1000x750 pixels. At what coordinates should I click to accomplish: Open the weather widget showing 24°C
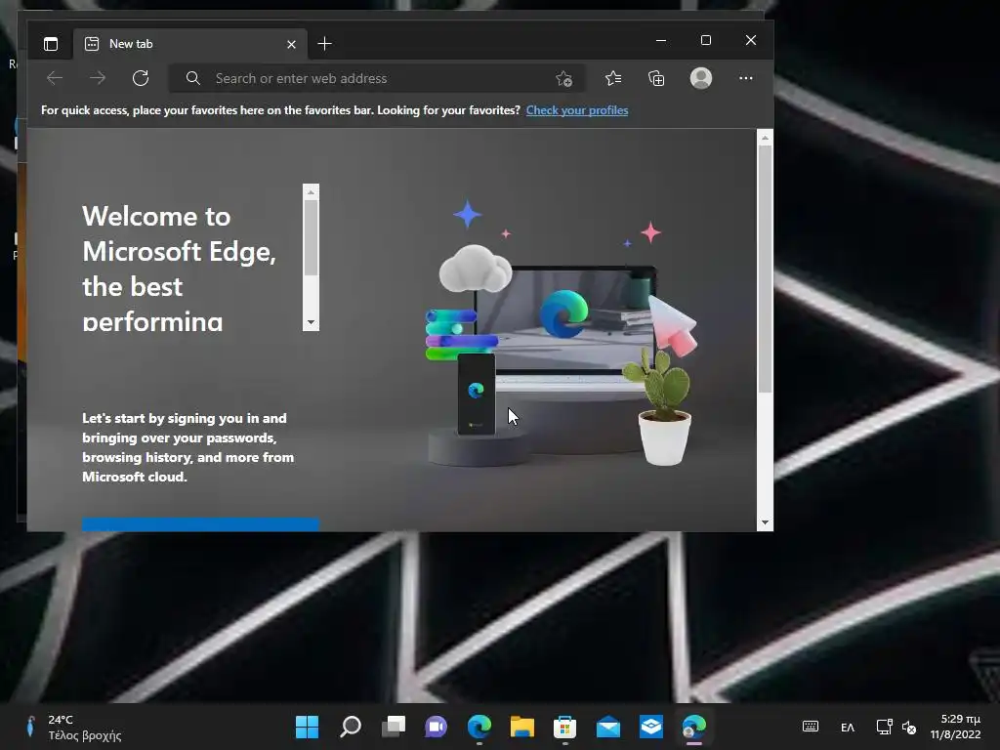[x=71, y=727]
